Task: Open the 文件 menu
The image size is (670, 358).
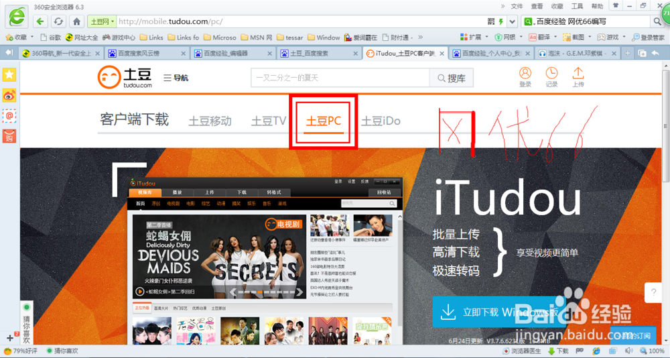Action: [517, 6]
